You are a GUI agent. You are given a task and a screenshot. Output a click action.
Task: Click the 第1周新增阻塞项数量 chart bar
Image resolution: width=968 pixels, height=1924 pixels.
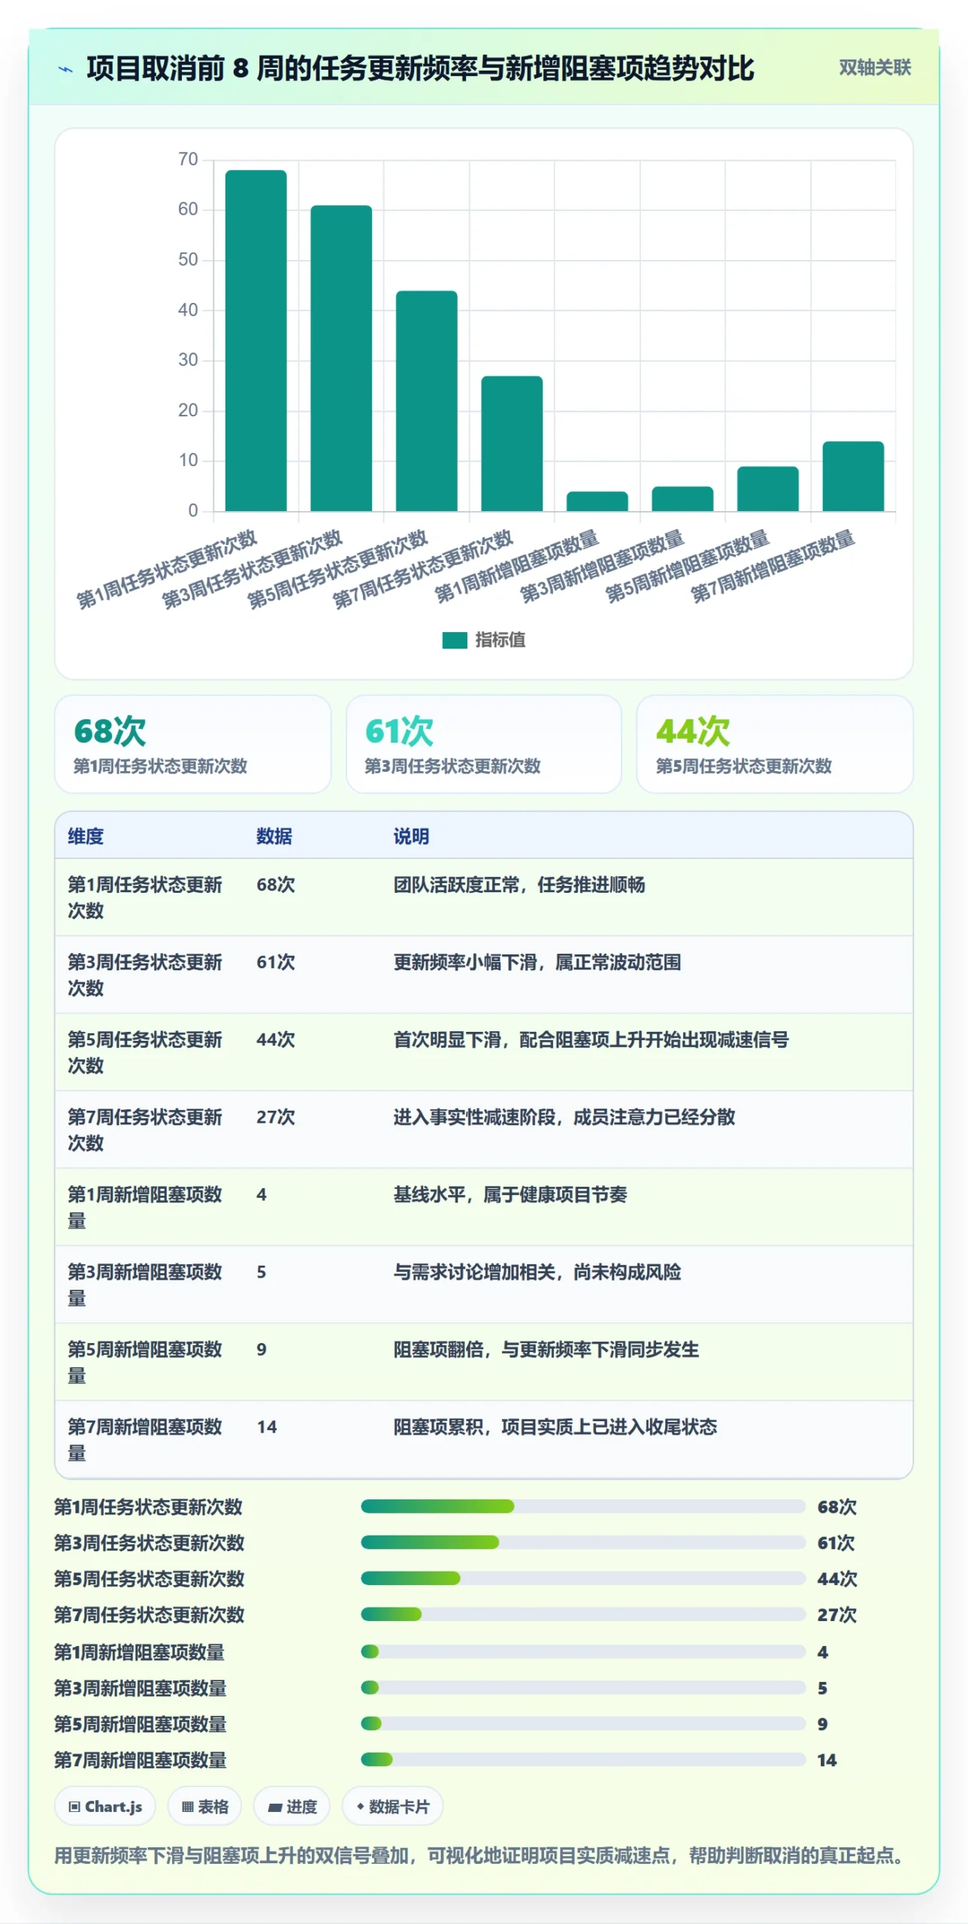(x=597, y=501)
